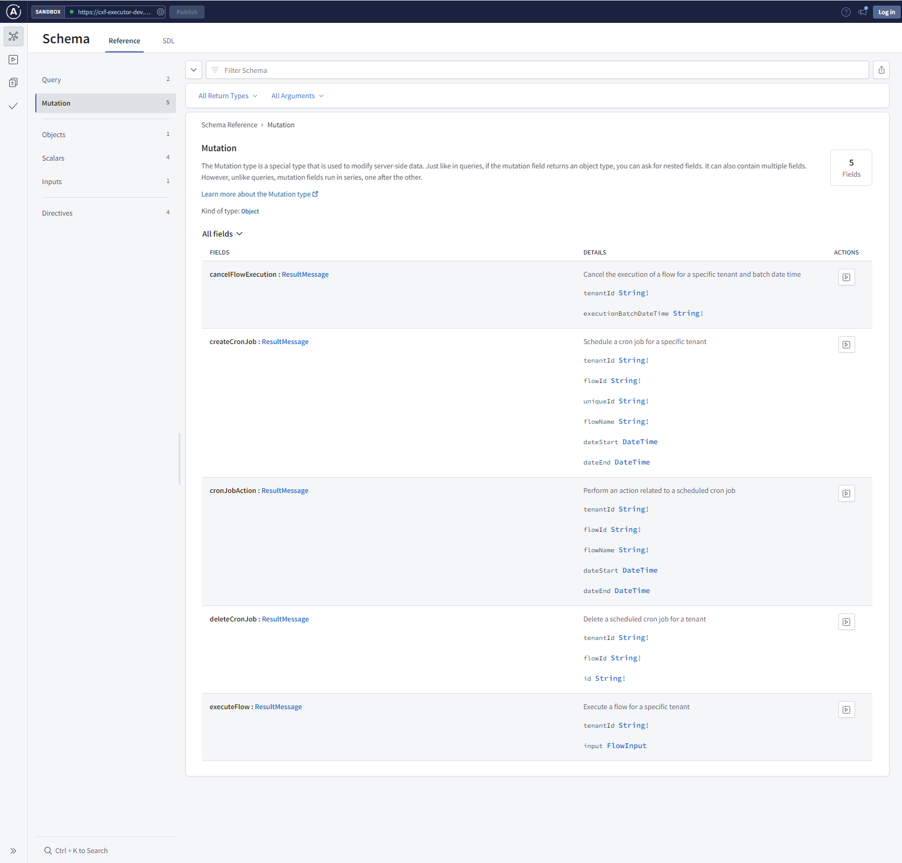Open the help question mark icon
The width and height of the screenshot is (902, 863).
(846, 12)
